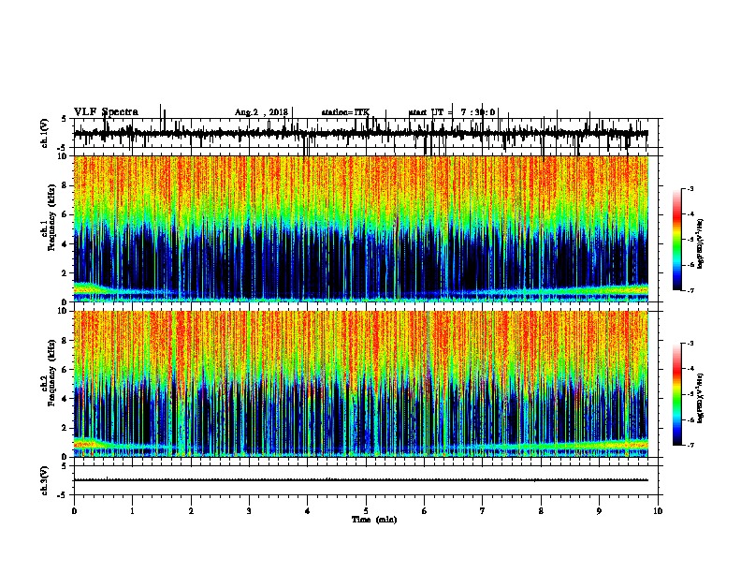Click the ch.2 spectrogram color scale bar

pyautogui.click(x=677, y=394)
